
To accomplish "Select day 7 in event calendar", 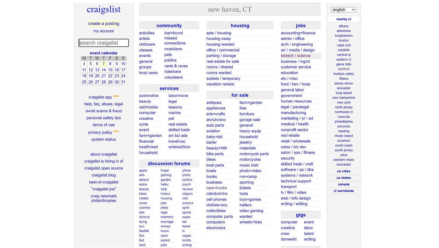I will pos(103,64).
